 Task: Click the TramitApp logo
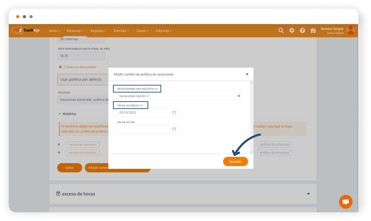(26, 30)
